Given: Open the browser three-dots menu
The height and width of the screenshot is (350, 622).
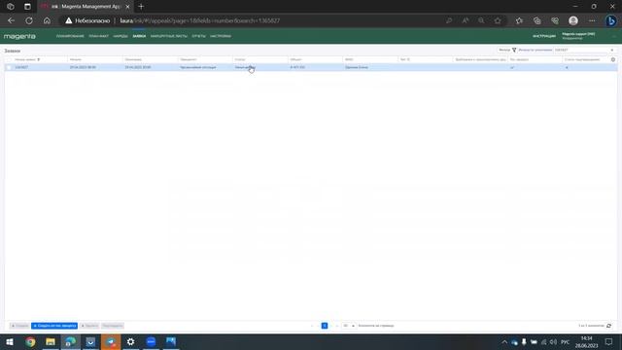Looking at the screenshot, I should point(592,20).
